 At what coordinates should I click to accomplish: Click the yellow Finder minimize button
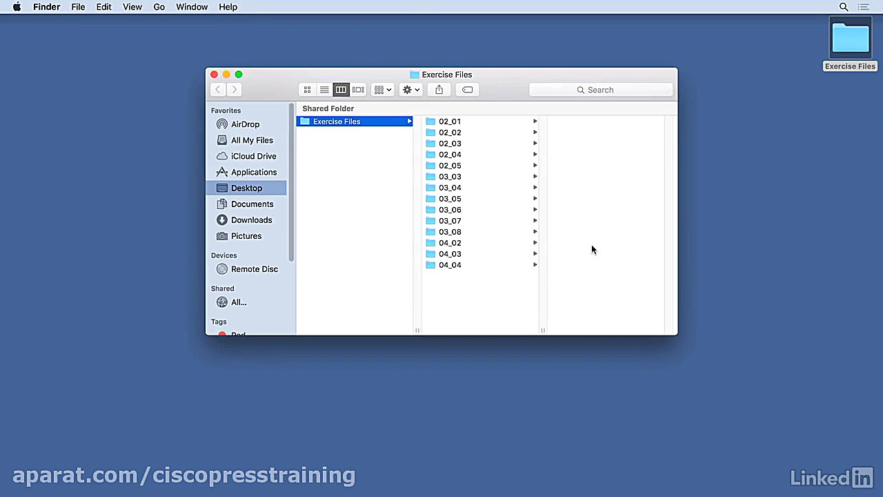point(226,74)
